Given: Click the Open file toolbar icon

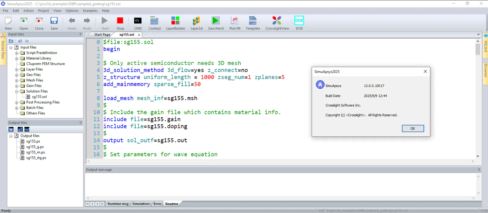Looking at the screenshot, I should pyautogui.click(x=24, y=21).
